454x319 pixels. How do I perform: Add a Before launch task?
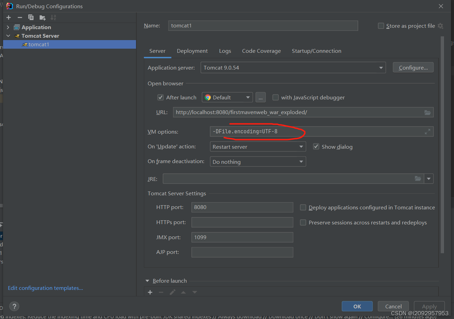(150, 292)
